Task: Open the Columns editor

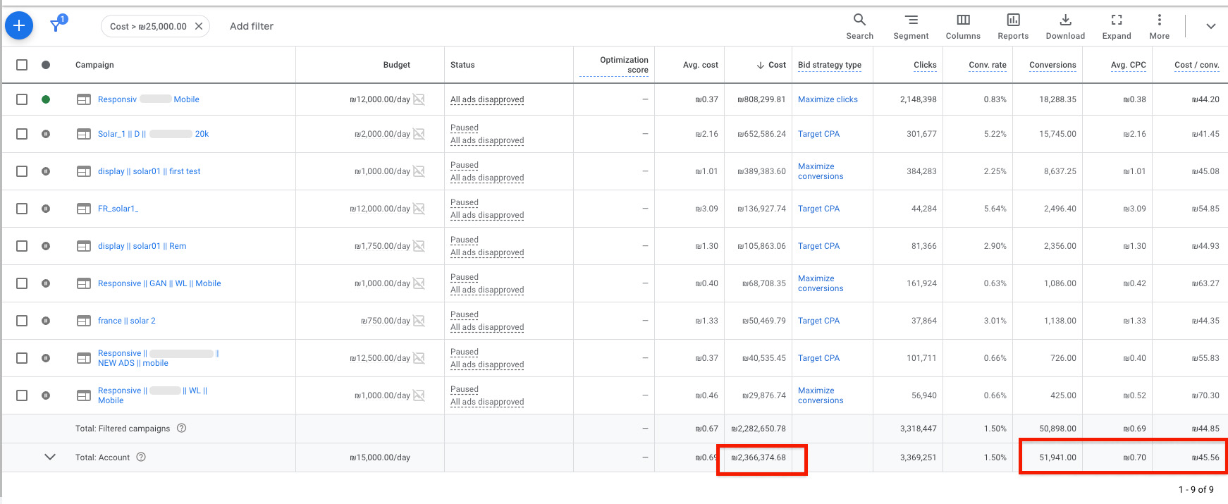Action: [963, 26]
